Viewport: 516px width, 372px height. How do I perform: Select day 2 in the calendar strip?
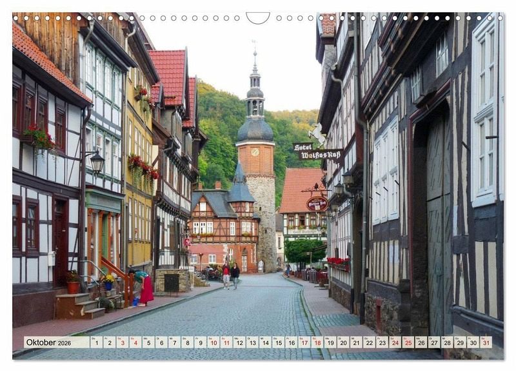pyautogui.click(x=109, y=342)
